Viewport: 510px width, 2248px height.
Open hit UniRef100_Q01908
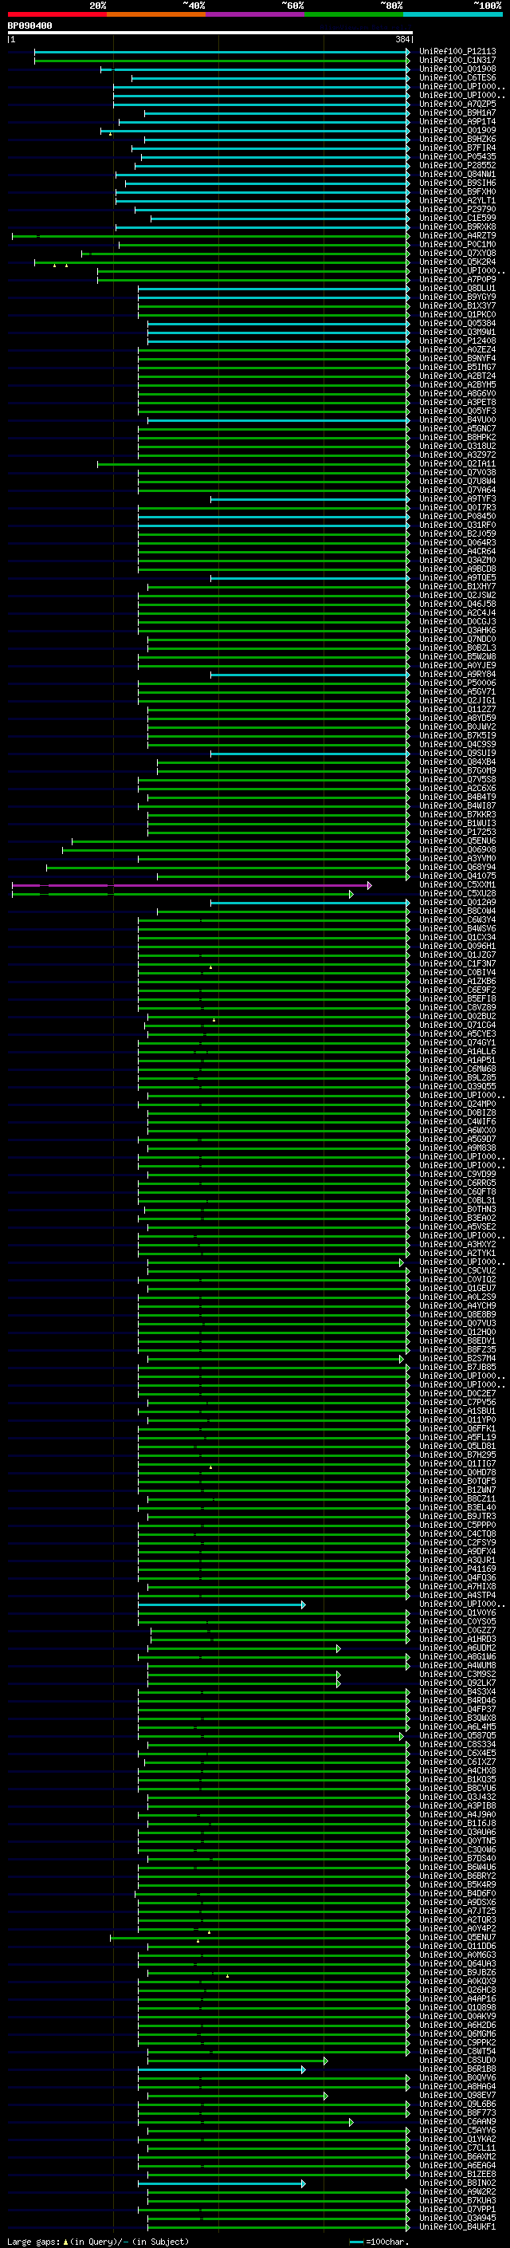pyautogui.click(x=457, y=69)
